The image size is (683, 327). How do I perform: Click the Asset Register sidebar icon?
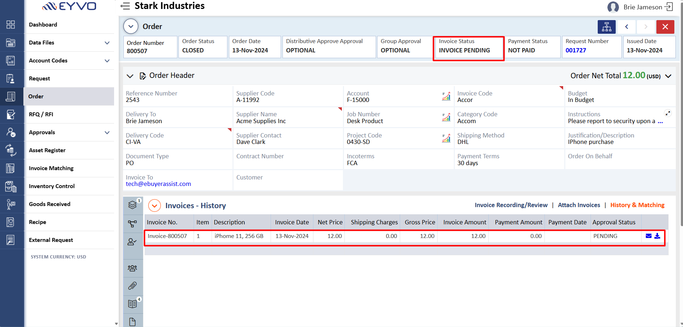click(x=11, y=150)
